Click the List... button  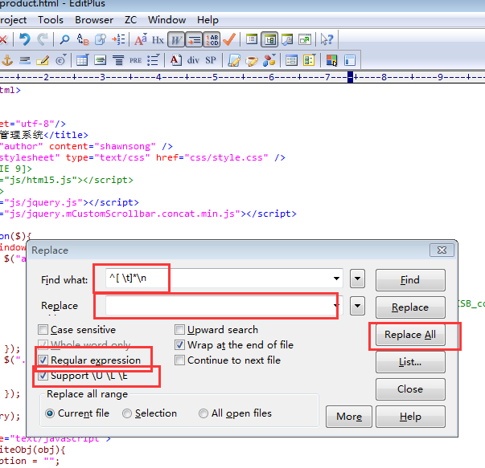pyautogui.click(x=410, y=362)
